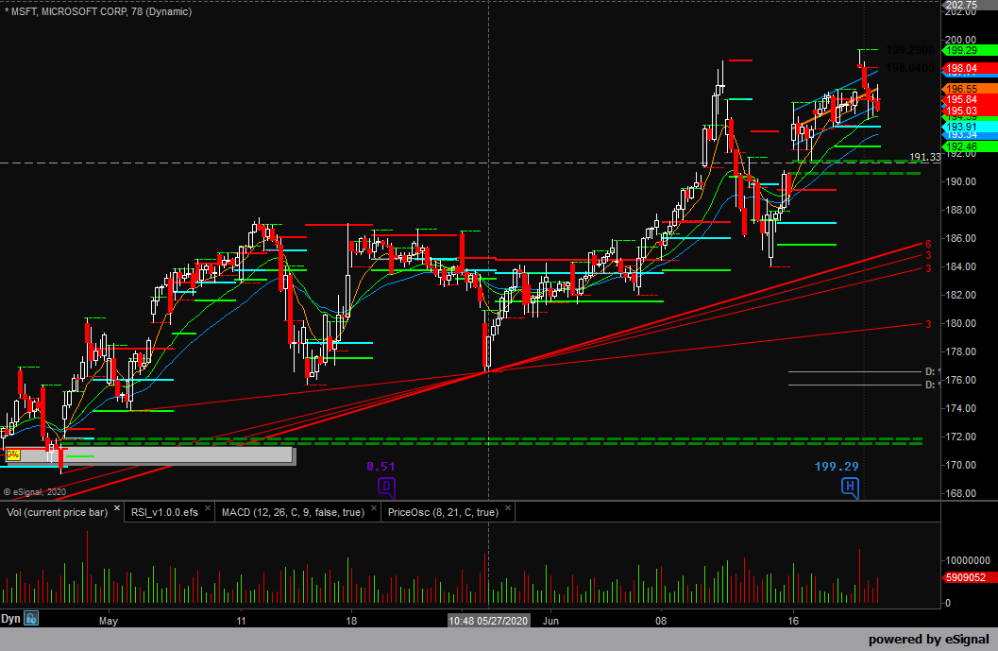Click the 08 date label on time axis

[x=661, y=621]
